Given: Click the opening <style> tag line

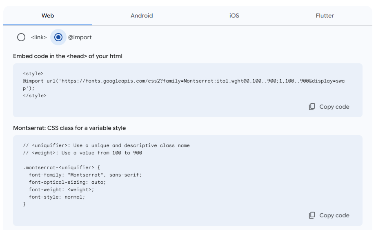Looking at the screenshot, I should click(33, 74).
